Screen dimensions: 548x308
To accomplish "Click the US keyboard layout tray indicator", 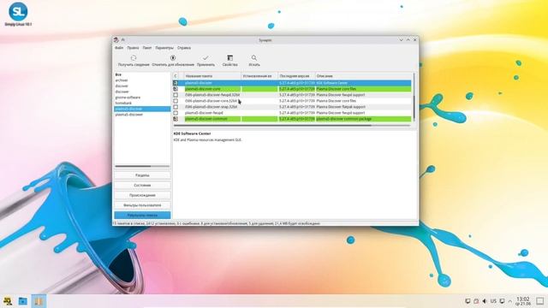I will 493,301.
